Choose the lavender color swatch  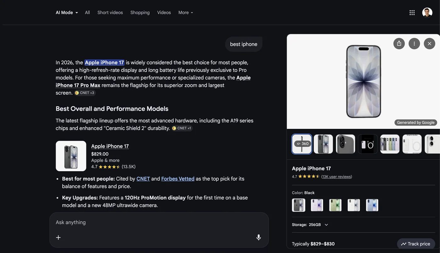tap(317, 205)
